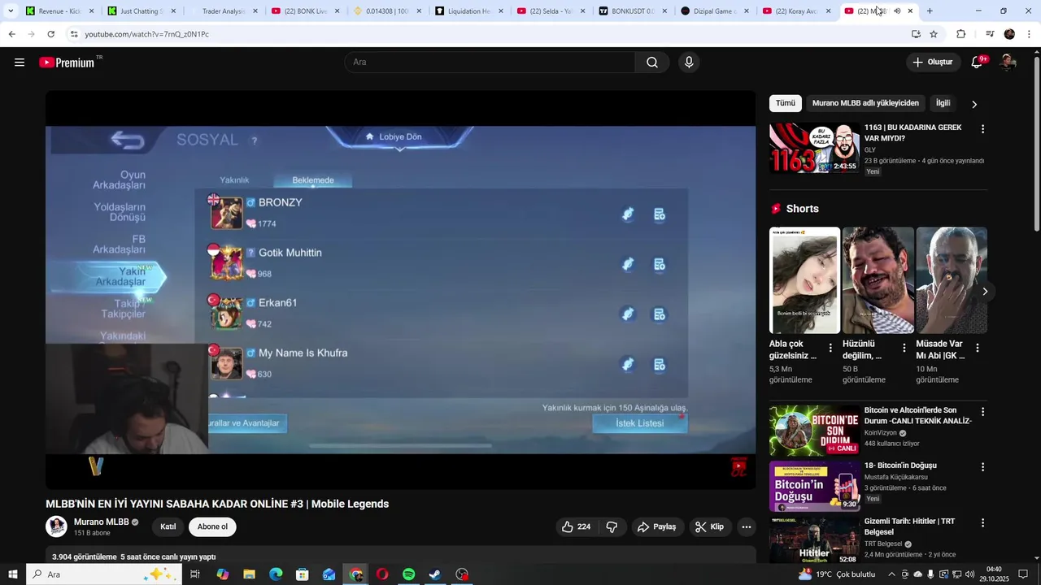Screen dimensions: 1041x585
Task: Open the Murano MLBB channel avatar
Action: pos(56,526)
